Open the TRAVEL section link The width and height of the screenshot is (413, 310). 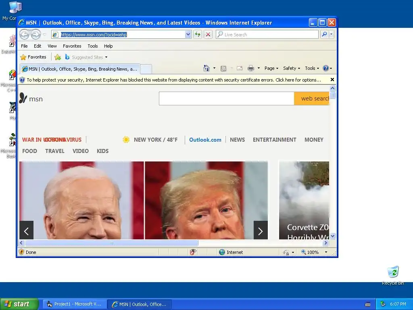(x=55, y=151)
